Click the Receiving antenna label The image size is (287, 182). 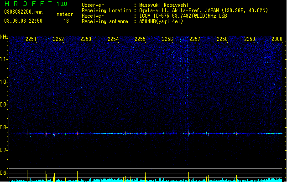105,21
